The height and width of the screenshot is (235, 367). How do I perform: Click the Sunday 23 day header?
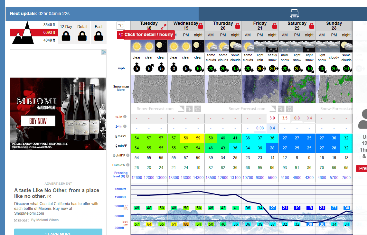coord(334,26)
